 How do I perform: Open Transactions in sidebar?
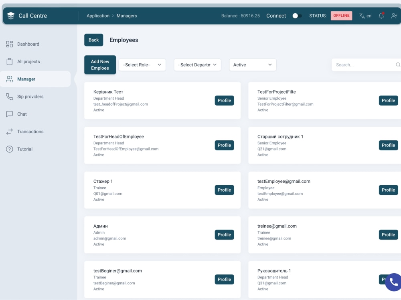click(x=30, y=132)
